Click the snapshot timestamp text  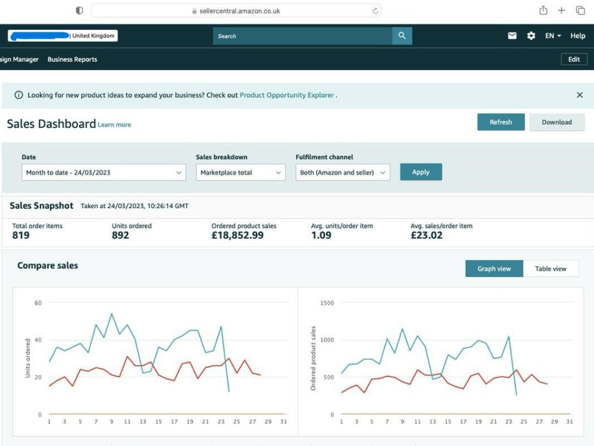point(134,206)
